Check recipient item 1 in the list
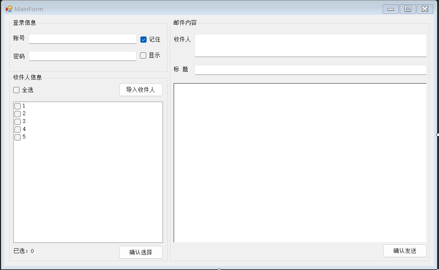 pyautogui.click(x=17, y=106)
